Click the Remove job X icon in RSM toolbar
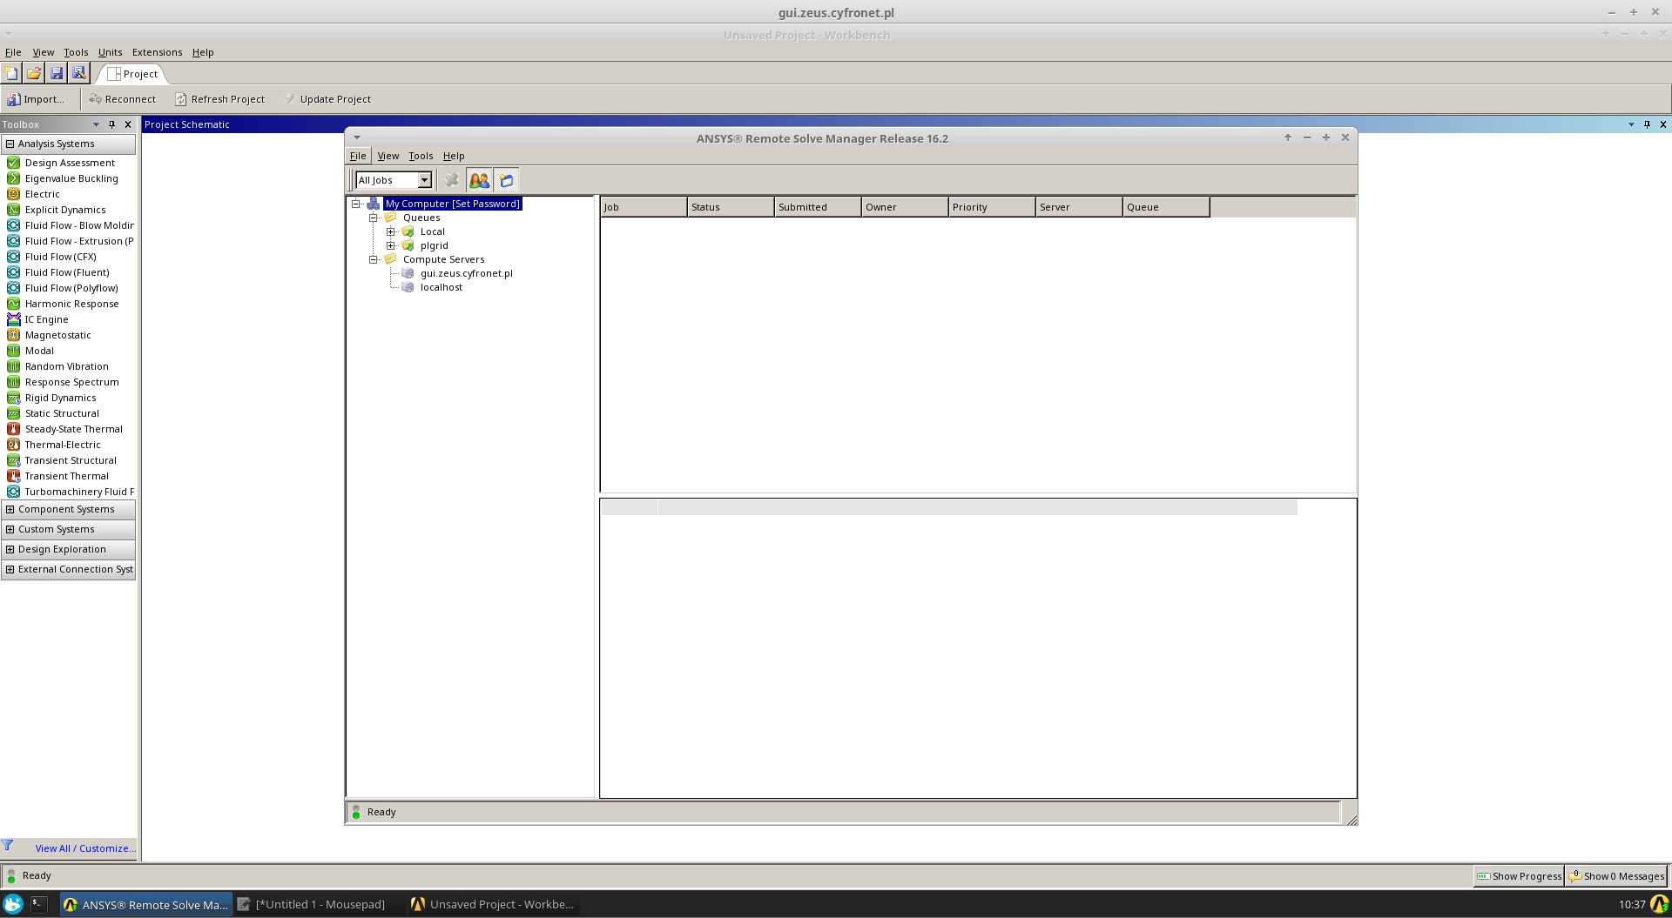This screenshot has height=918, width=1672. [x=451, y=180]
